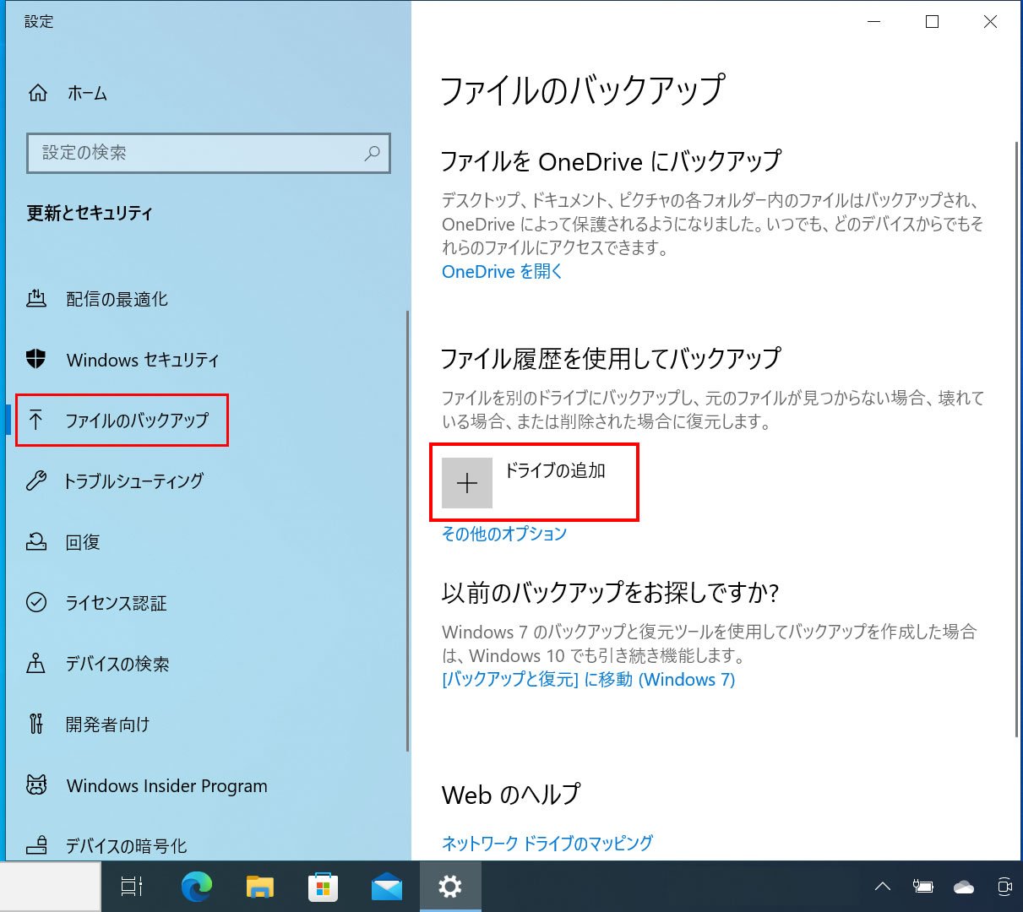Open File Explorer from the taskbar
The height and width of the screenshot is (912, 1023).
click(260, 887)
